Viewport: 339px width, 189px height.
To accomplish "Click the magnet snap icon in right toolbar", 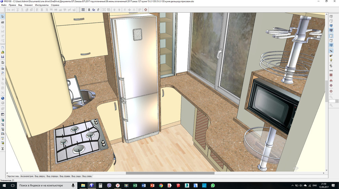I will pos(331,81).
